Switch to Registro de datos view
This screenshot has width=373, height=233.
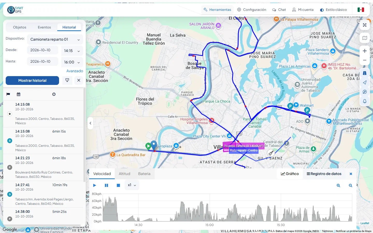[x=324, y=174]
